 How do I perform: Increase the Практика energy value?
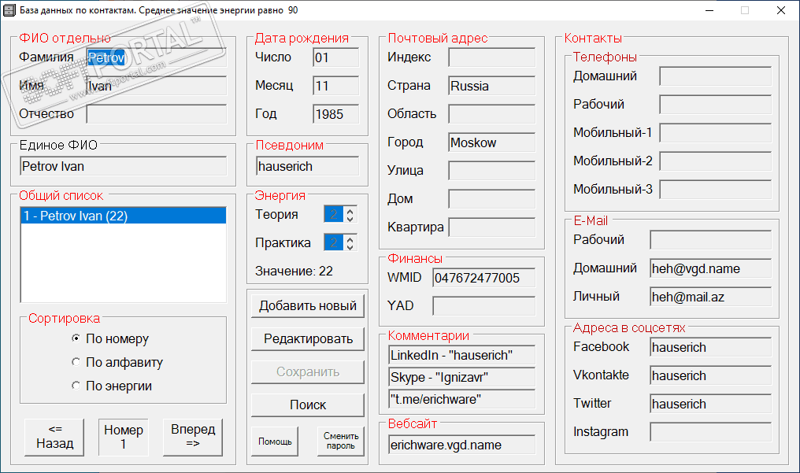(350, 238)
